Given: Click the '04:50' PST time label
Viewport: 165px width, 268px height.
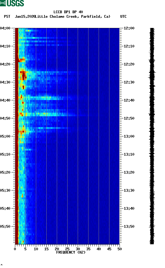Looking at the screenshot, I should (x=5, y=118).
